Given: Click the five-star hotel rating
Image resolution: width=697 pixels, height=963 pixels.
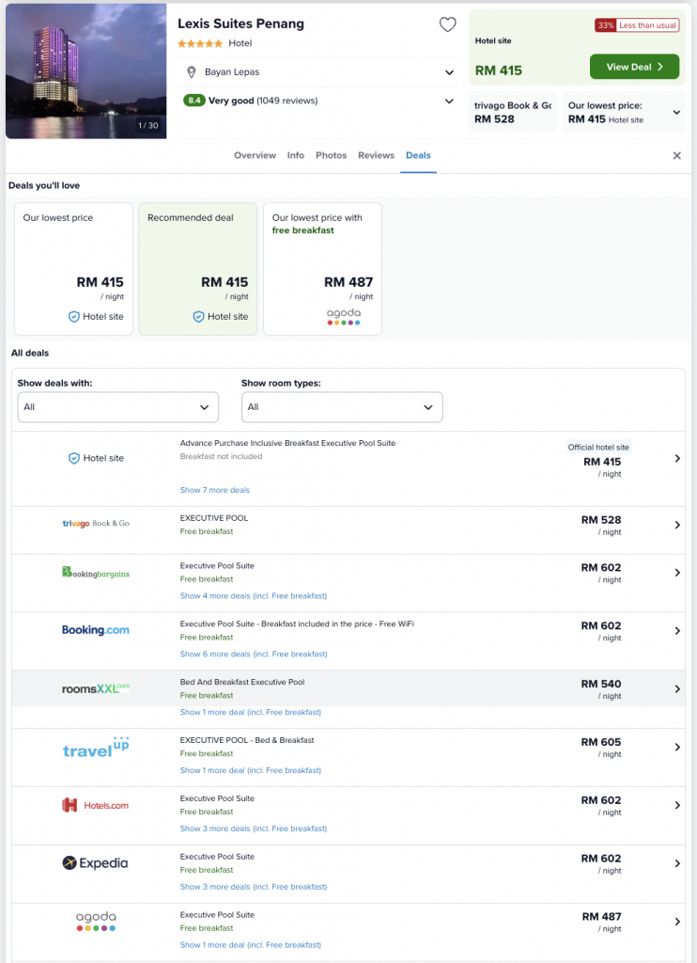Looking at the screenshot, I should 200,43.
